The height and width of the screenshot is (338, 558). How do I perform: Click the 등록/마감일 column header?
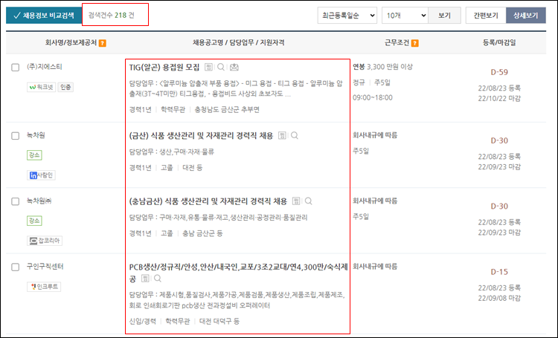[499, 42]
